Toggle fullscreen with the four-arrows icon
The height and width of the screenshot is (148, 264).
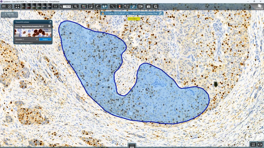pos(17,6)
